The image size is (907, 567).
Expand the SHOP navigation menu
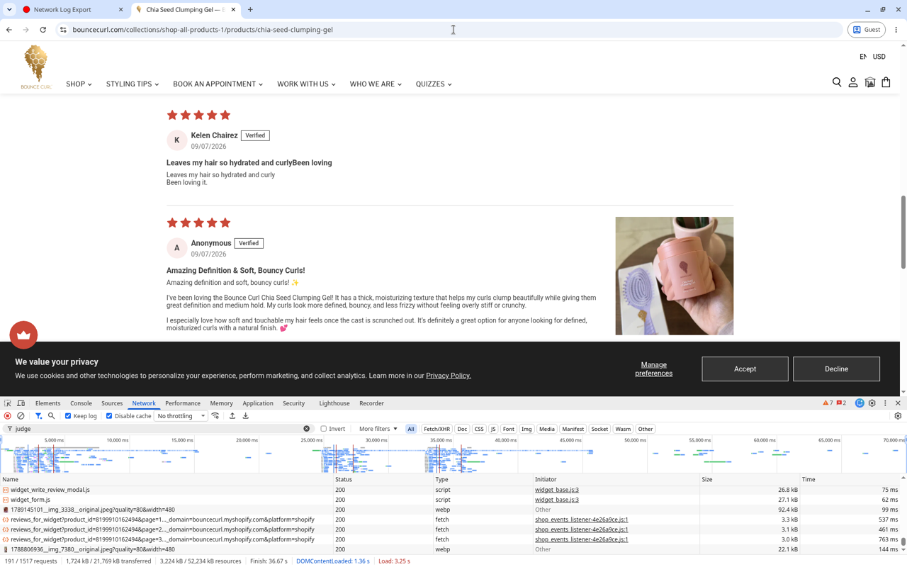[79, 84]
